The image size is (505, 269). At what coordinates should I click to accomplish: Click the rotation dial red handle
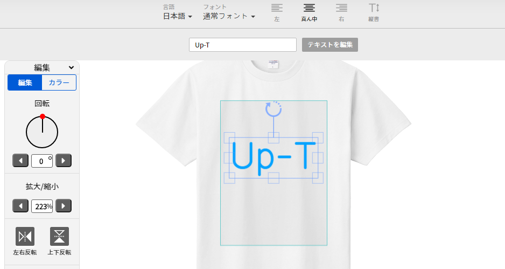coord(43,116)
